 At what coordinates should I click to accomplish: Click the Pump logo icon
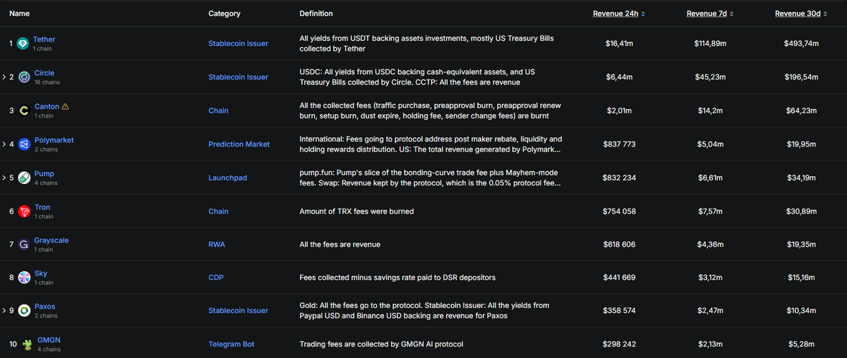tap(24, 178)
